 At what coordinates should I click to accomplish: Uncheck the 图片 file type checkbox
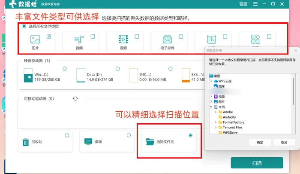coord(49,37)
